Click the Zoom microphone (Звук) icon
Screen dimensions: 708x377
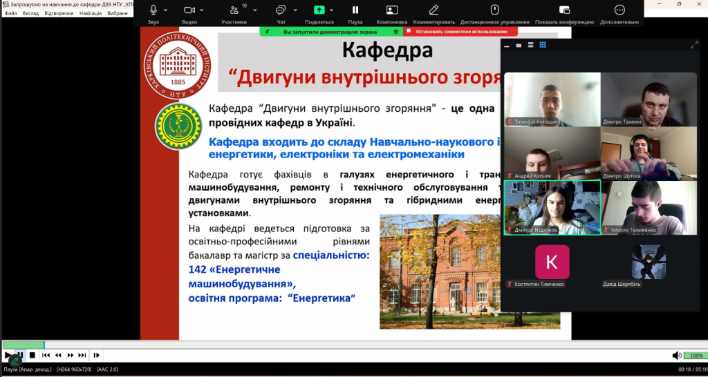pos(153,10)
